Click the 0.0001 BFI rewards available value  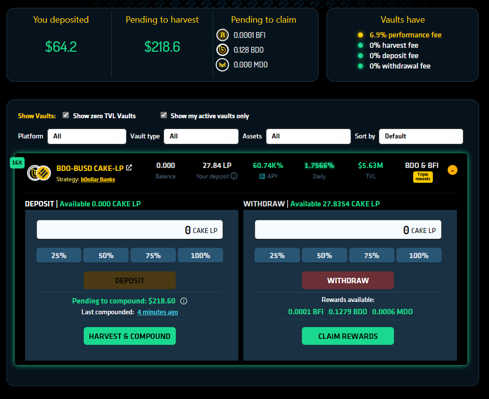click(306, 312)
